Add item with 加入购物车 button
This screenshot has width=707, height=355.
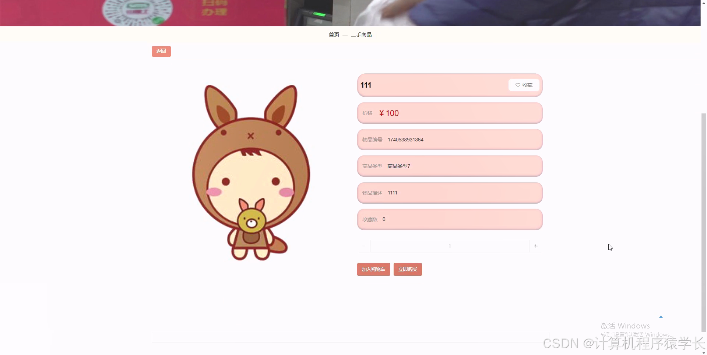pyautogui.click(x=373, y=270)
